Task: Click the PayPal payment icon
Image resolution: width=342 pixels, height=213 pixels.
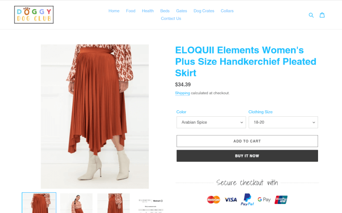Action: pos(248,199)
